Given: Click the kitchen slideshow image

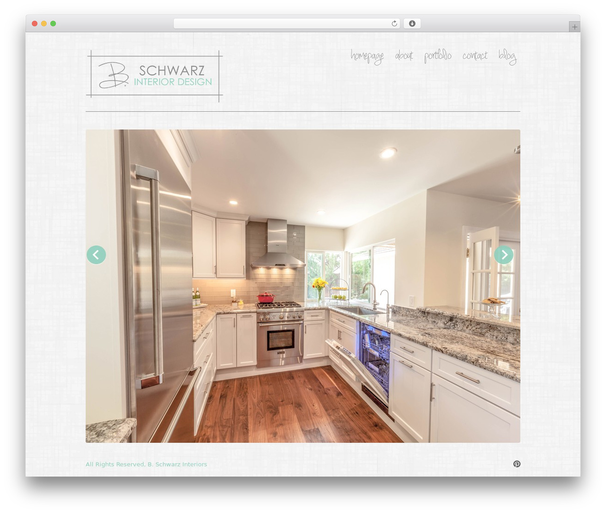Looking at the screenshot, I should tap(303, 286).
